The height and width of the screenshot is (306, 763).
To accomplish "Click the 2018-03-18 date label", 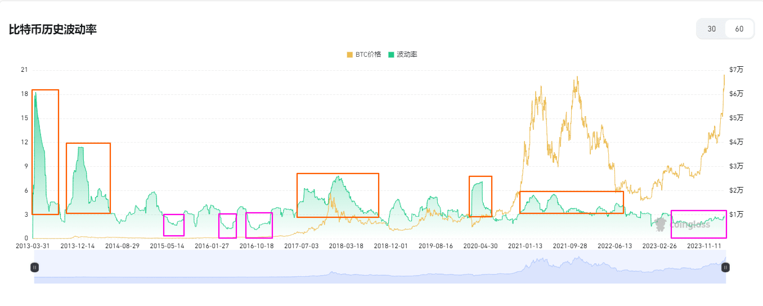I will (x=347, y=246).
